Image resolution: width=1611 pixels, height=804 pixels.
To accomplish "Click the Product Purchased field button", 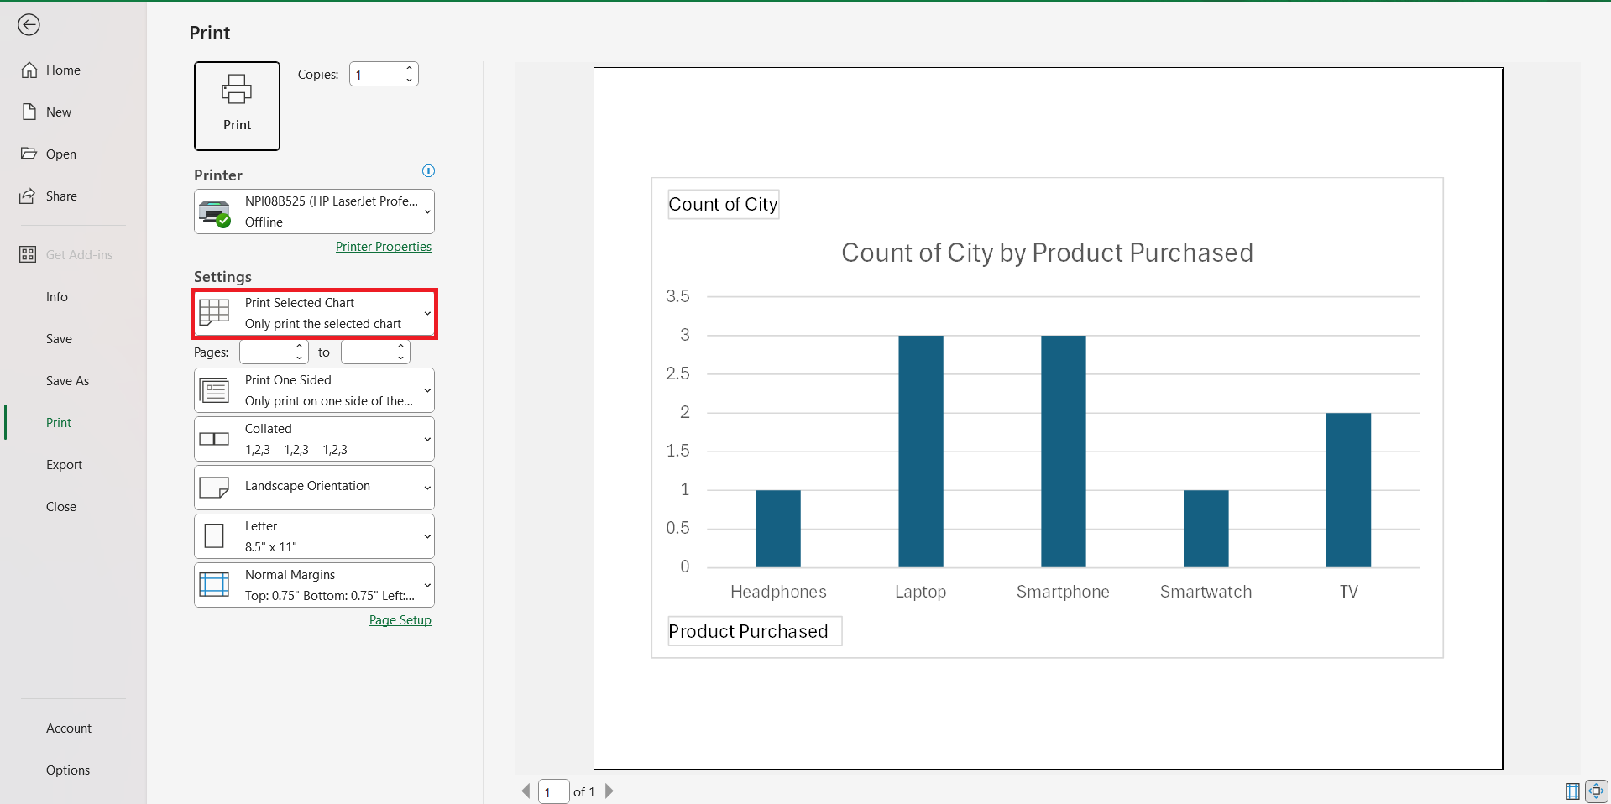I will coord(755,631).
